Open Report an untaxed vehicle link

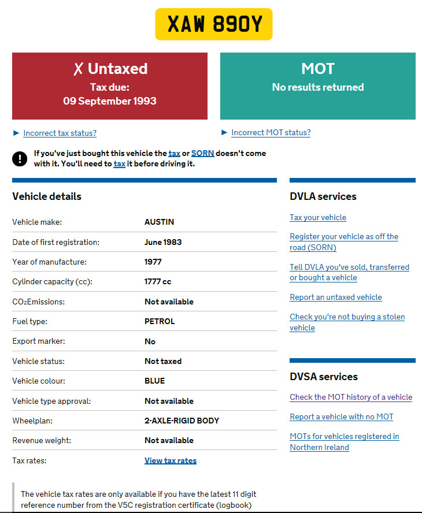point(336,297)
